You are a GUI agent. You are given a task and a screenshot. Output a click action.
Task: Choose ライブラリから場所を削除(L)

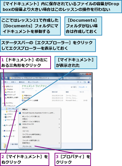[40, 134]
